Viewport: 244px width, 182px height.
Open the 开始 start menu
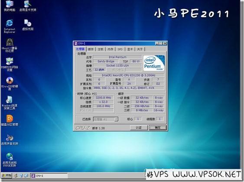tap(7, 176)
